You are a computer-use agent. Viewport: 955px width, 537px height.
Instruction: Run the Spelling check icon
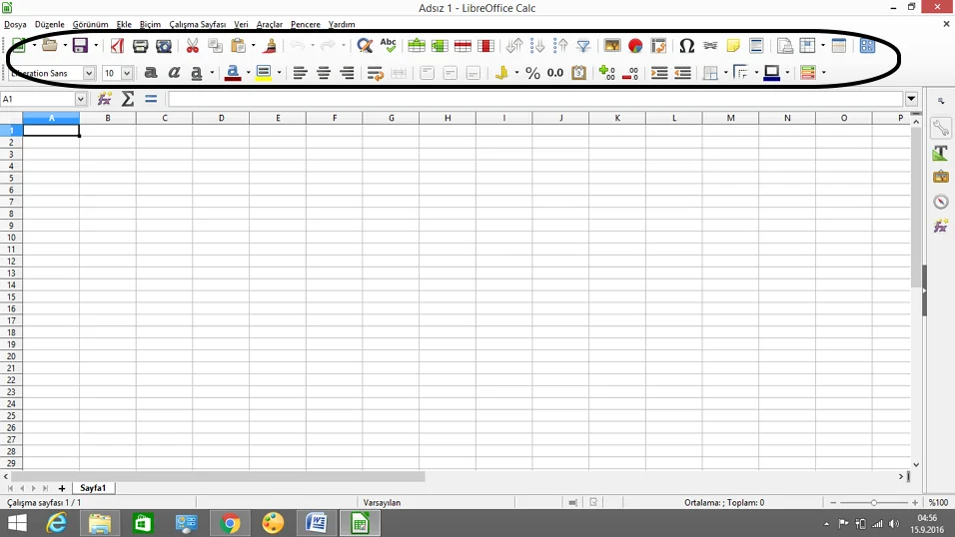388,45
